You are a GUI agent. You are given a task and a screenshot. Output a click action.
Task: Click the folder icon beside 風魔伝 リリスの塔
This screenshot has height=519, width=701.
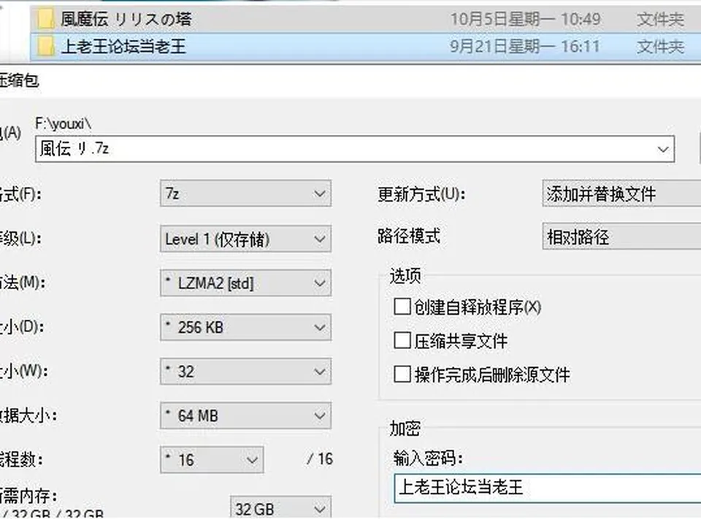[x=45, y=19]
